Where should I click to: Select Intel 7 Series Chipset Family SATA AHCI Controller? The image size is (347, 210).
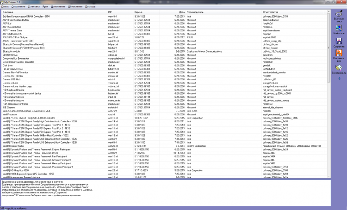pos(164,118)
